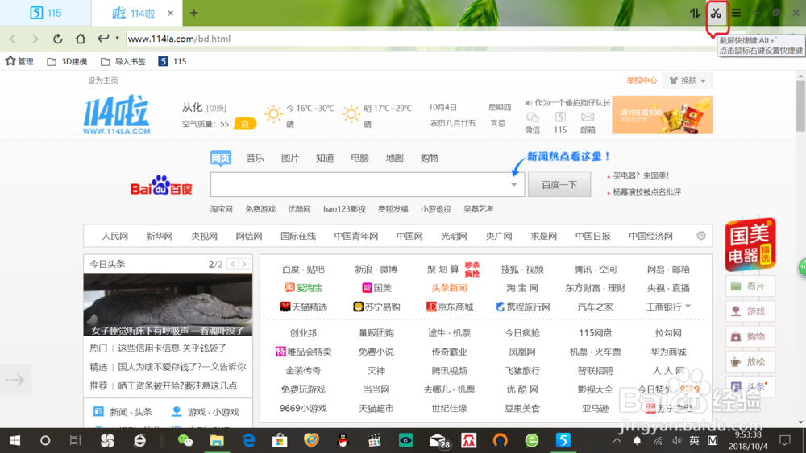Open the 淘宝网 quick search link
This screenshot has width=806, height=453.
pos(221,209)
